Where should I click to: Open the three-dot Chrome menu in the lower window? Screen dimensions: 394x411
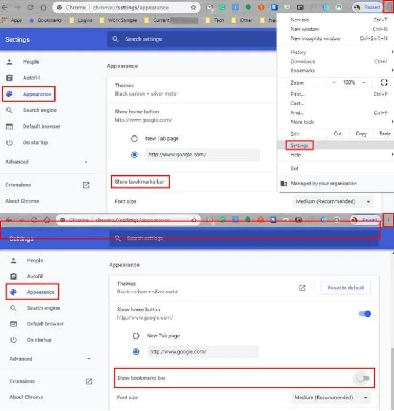click(x=388, y=220)
